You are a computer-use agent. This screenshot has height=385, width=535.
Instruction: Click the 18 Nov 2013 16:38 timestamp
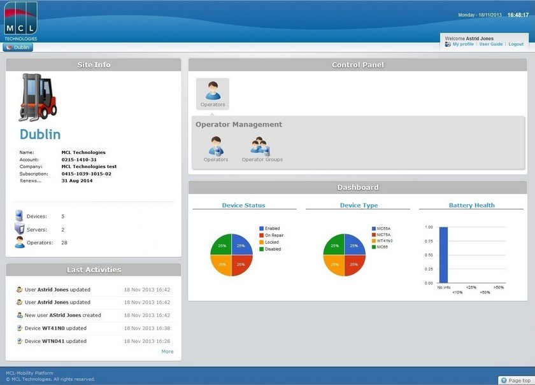(x=147, y=328)
